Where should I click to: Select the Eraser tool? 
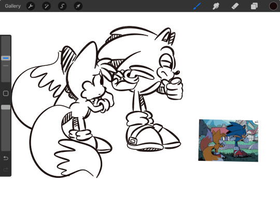pyautogui.click(x=235, y=6)
